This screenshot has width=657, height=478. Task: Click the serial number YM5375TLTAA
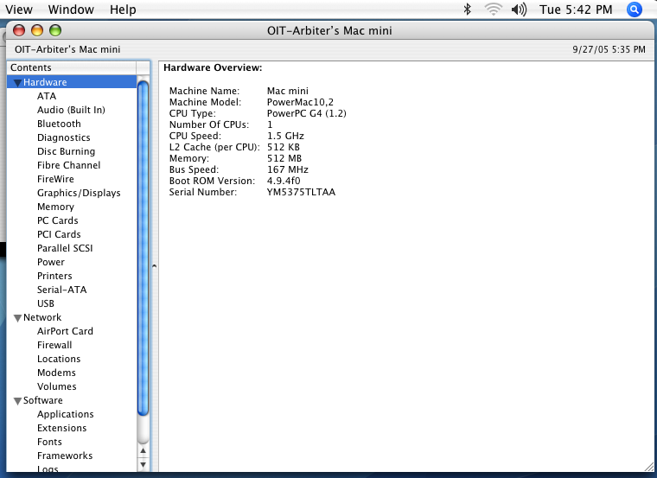tap(301, 192)
